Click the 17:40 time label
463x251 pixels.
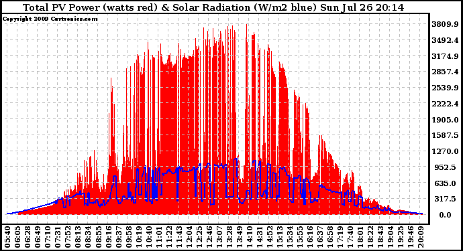click(350, 237)
